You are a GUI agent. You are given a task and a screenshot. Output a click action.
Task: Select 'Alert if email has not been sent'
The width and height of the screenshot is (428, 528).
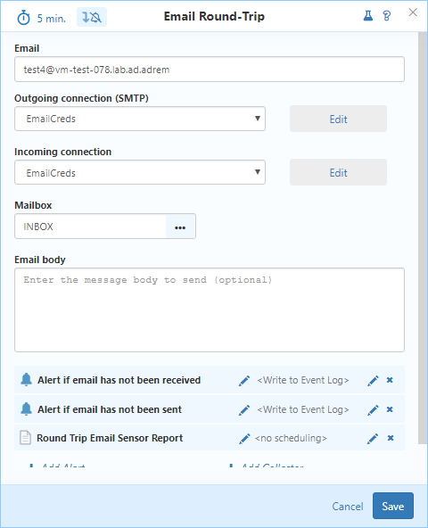click(110, 409)
